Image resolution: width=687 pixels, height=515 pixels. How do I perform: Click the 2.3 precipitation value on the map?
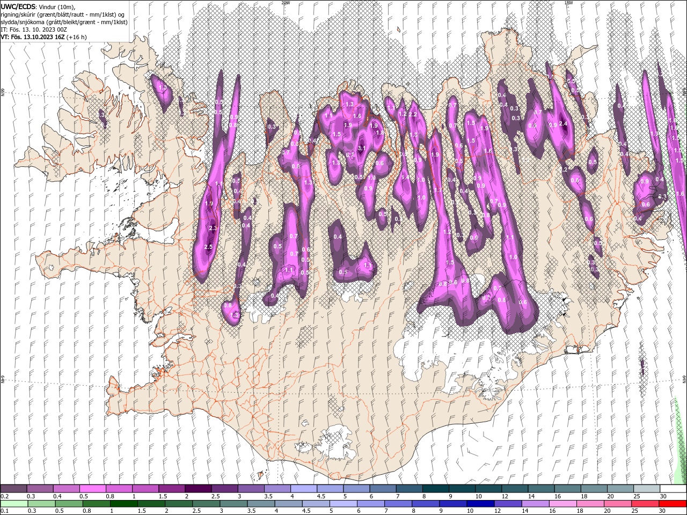(213, 229)
